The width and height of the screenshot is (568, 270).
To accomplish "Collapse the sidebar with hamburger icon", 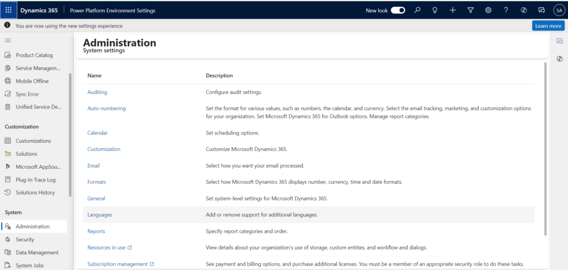I will [8, 40].
